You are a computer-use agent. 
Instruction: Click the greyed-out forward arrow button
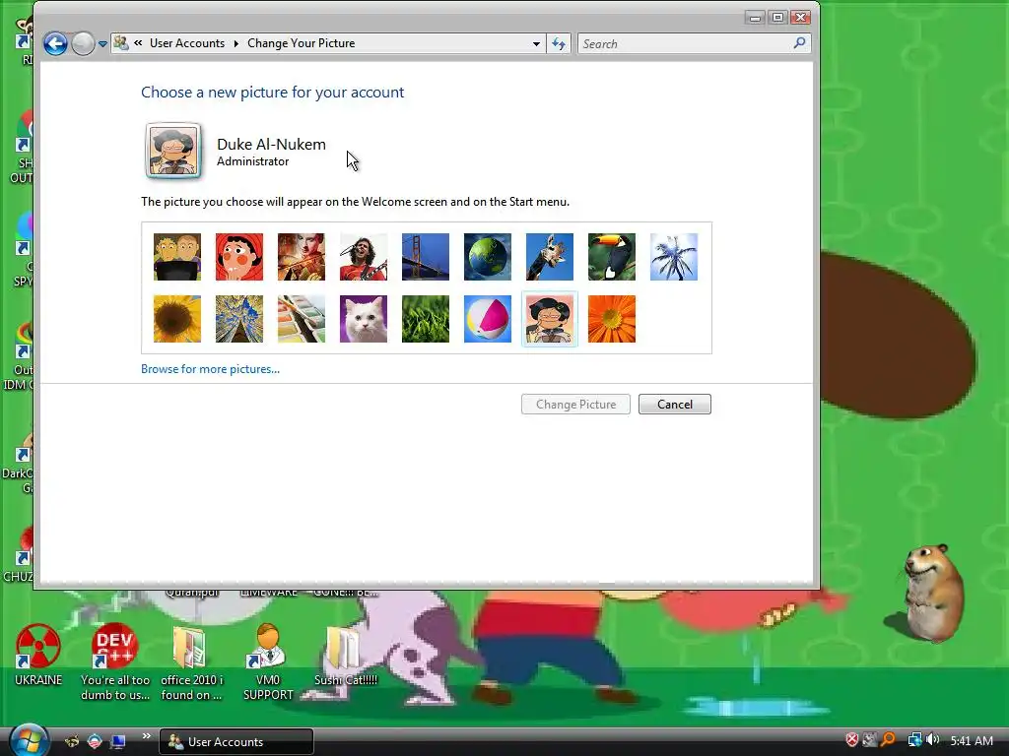click(83, 43)
